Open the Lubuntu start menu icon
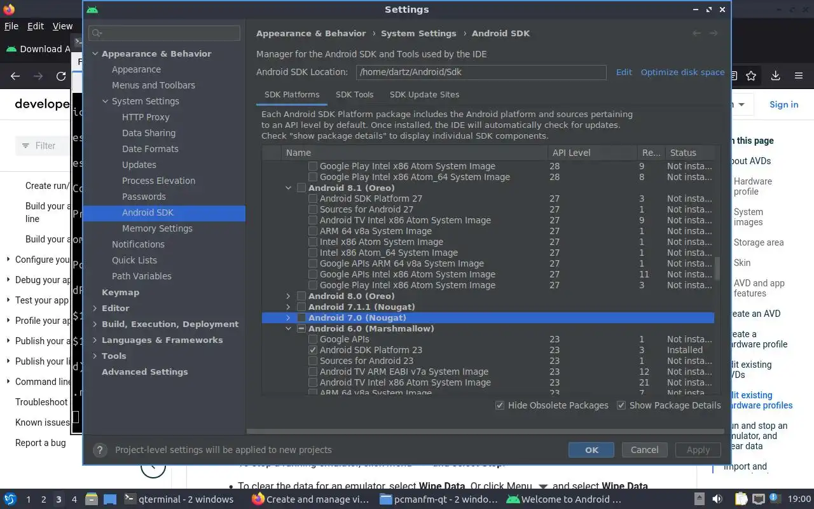 click(10, 499)
